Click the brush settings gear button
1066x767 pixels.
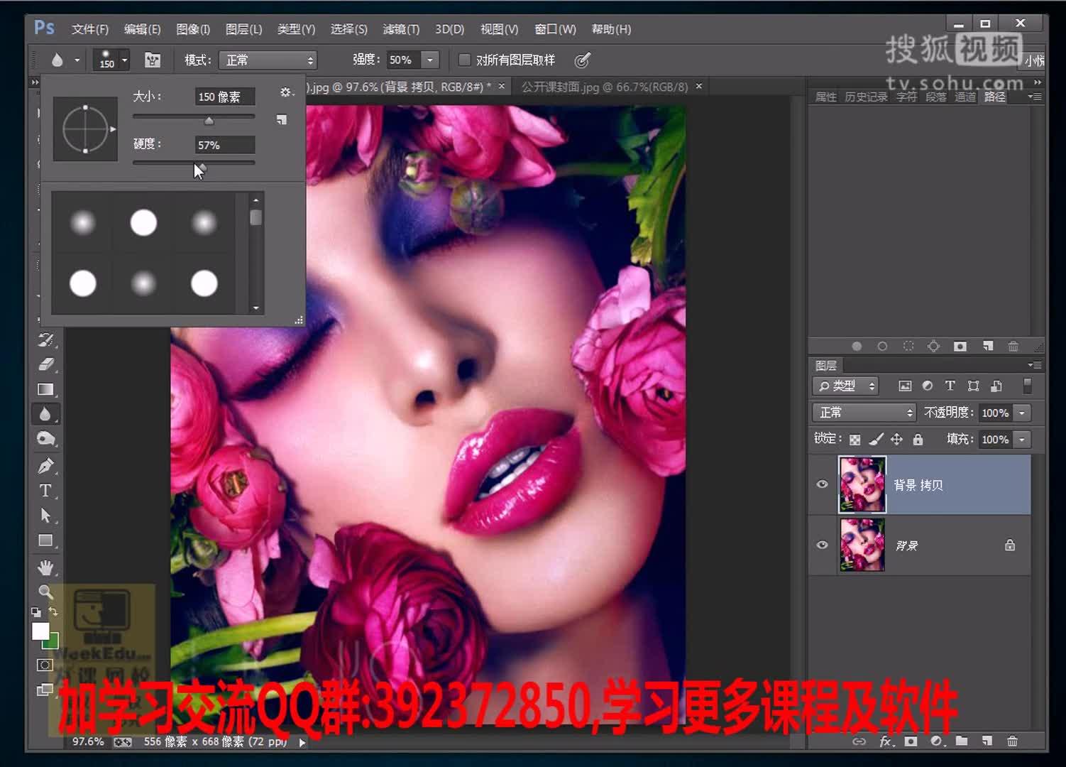click(x=286, y=92)
